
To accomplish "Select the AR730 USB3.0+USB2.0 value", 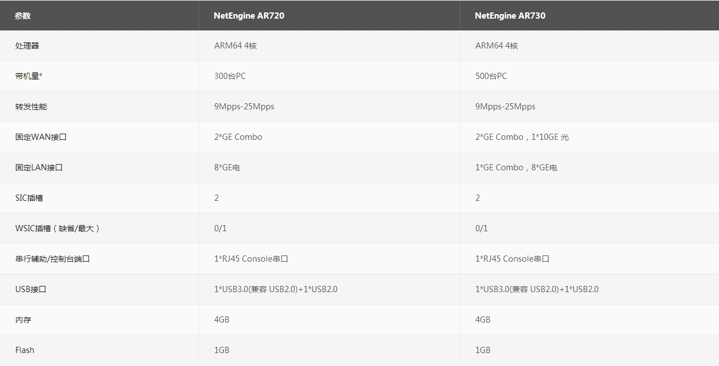I will [537, 289].
